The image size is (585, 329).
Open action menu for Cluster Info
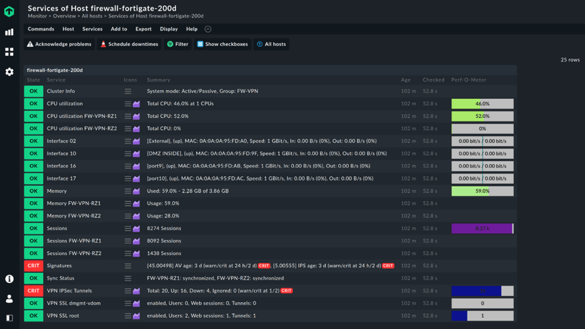pos(128,91)
